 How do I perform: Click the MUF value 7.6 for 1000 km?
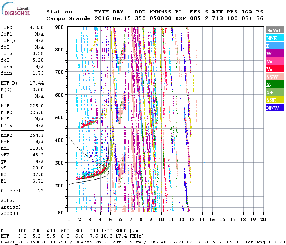pyautogui.click(x=94, y=236)
